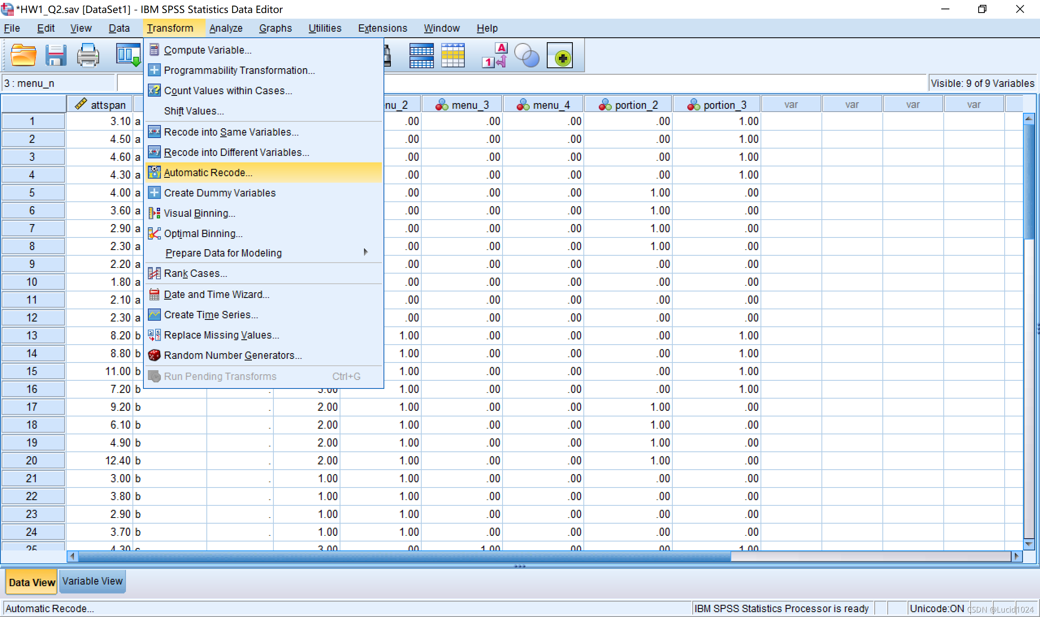1040x617 pixels.
Task: Click the vertical scrollbar down arrow
Action: pos(1029,544)
